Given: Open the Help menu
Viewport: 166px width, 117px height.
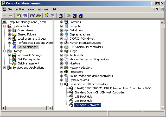Looking at the screenshot, I should (55, 9).
